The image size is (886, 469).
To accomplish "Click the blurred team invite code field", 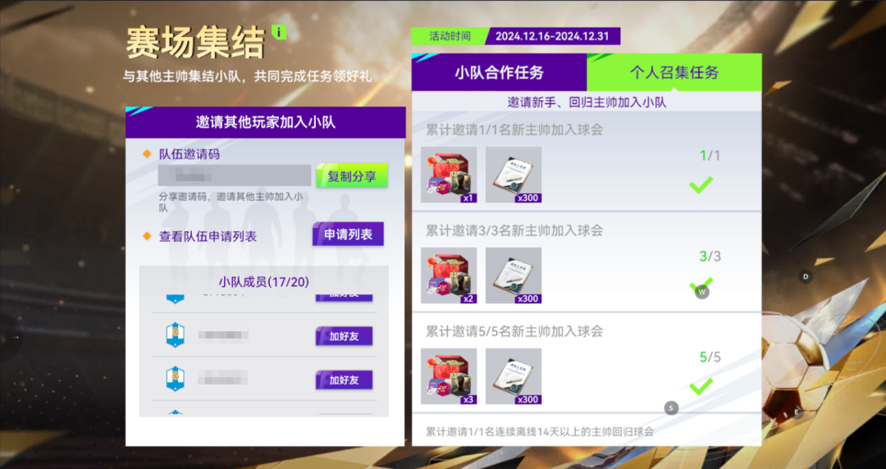I will coord(235,175).
